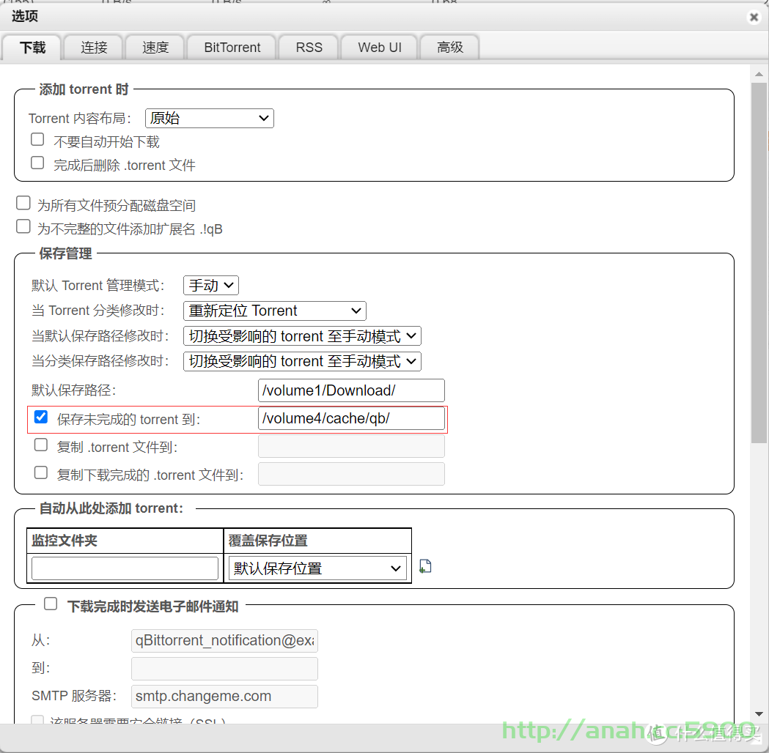The height and width of the screenshot is (753, 769).
Task: Click scrollbar up arrow
Action: click(x=759, y=74)
